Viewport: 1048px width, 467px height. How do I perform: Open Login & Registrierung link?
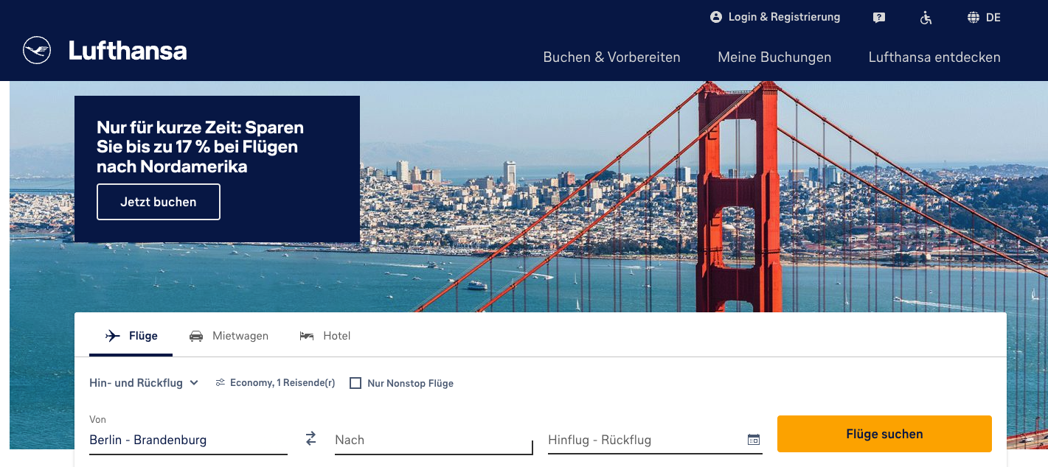pos(775,17)
